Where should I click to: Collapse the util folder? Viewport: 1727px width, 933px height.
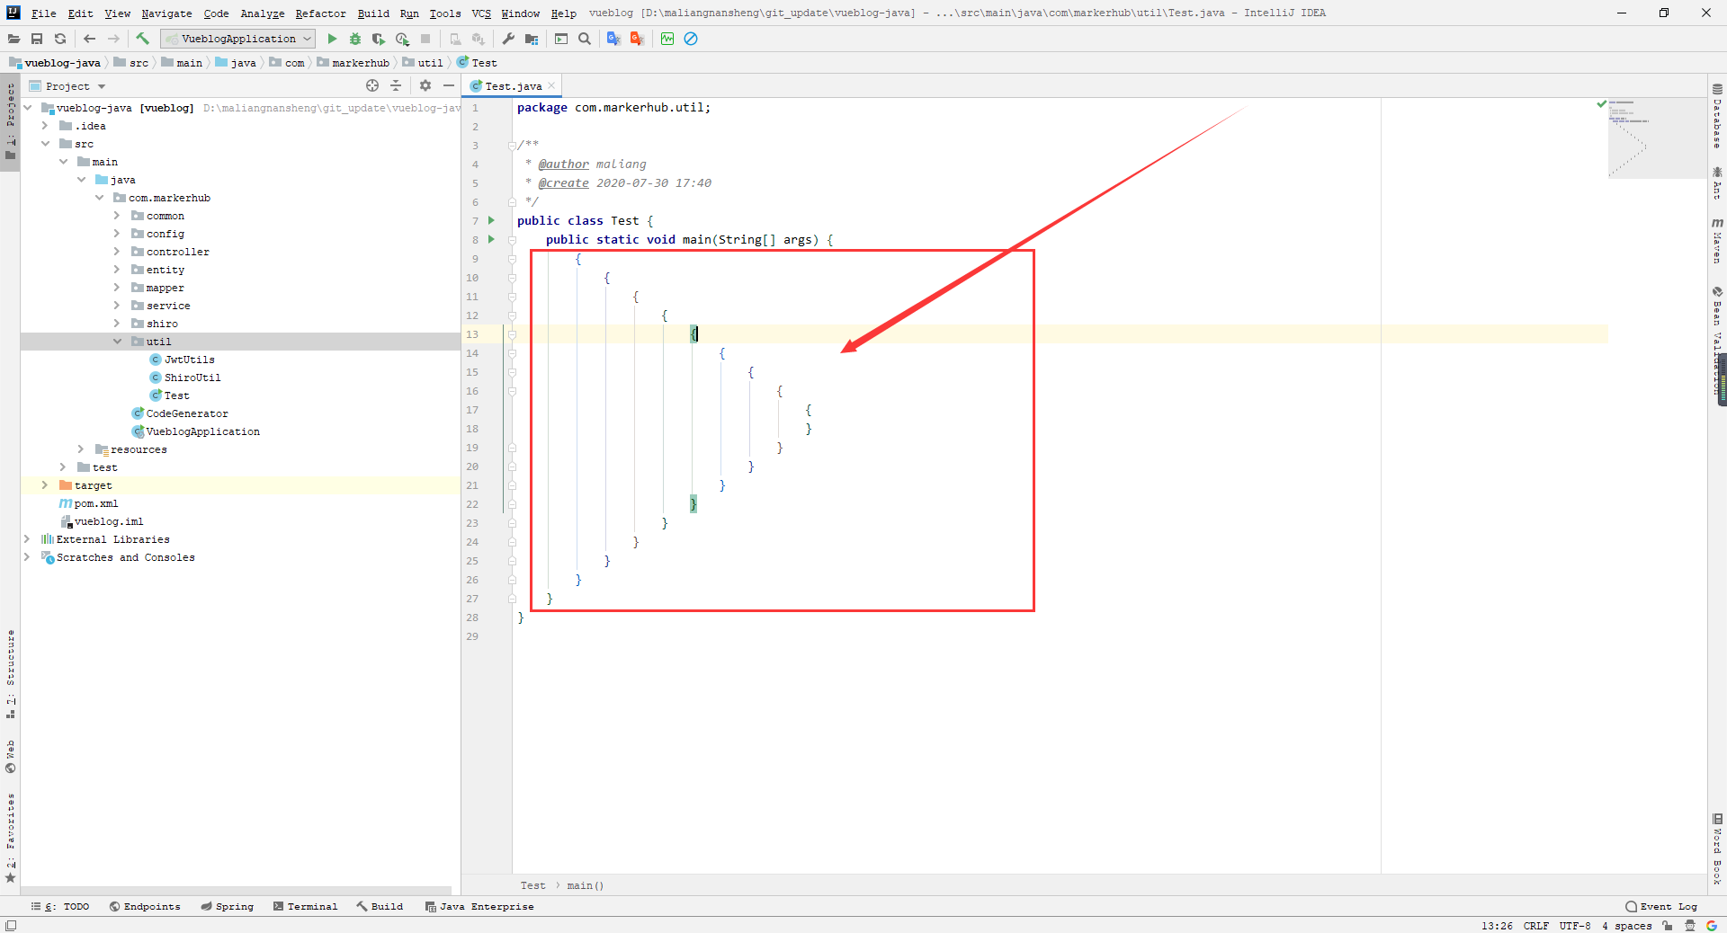117,342
